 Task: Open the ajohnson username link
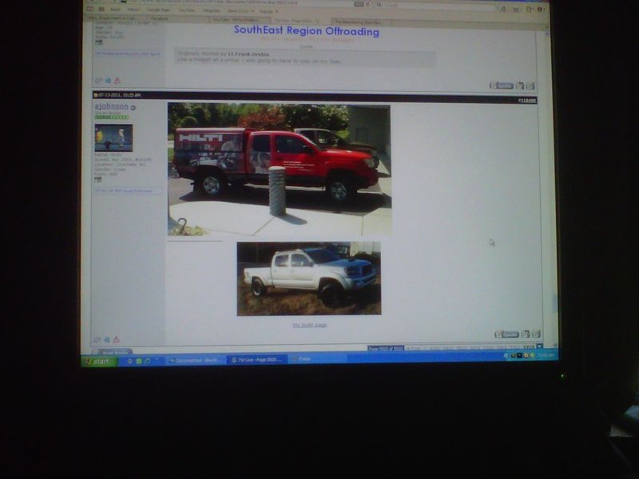tap(111, 106)
